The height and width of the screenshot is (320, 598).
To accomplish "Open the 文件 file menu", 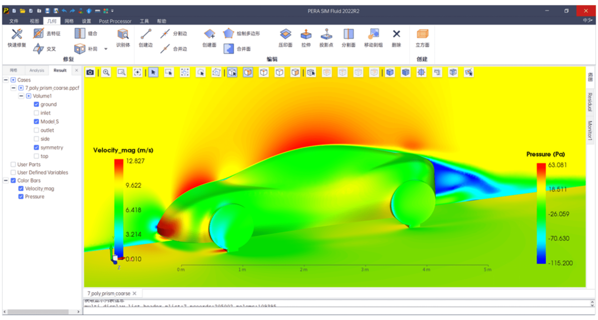I will pos(14,21).
